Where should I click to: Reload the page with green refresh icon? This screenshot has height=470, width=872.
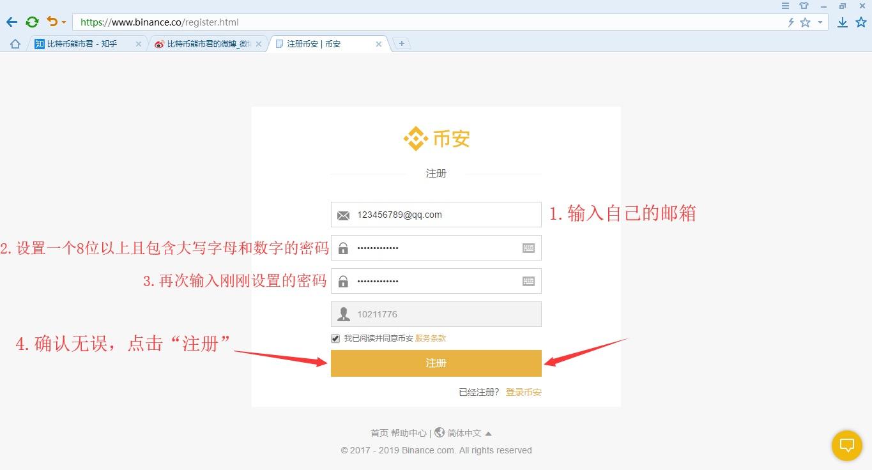32,22
